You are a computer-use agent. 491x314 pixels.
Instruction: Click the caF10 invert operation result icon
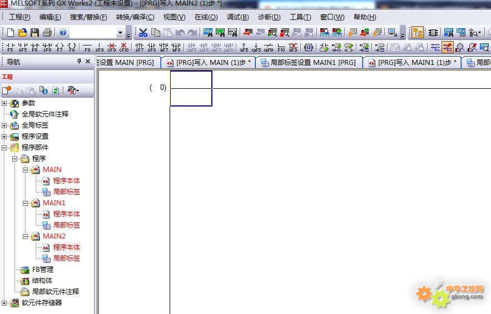point(269,47)
